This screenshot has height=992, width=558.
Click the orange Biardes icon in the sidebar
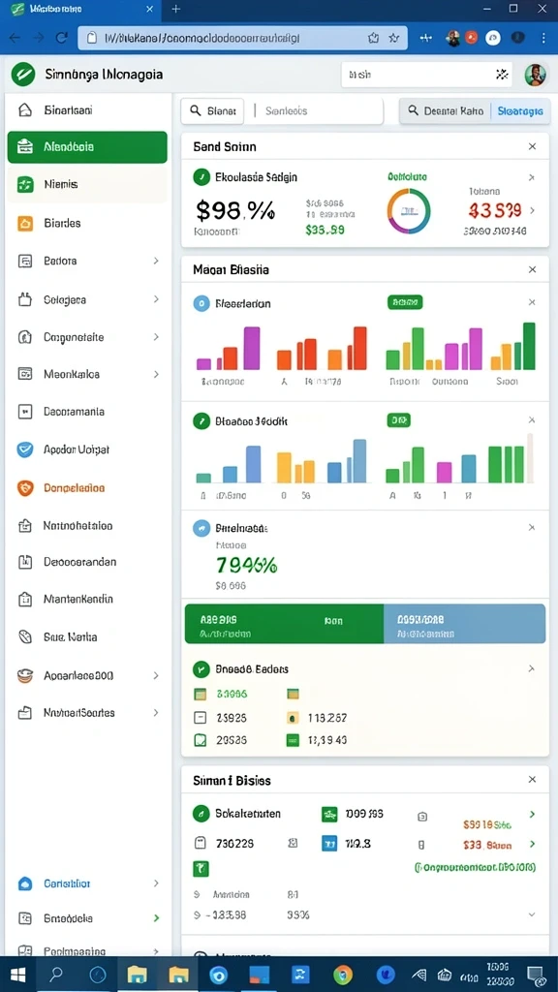24,224
